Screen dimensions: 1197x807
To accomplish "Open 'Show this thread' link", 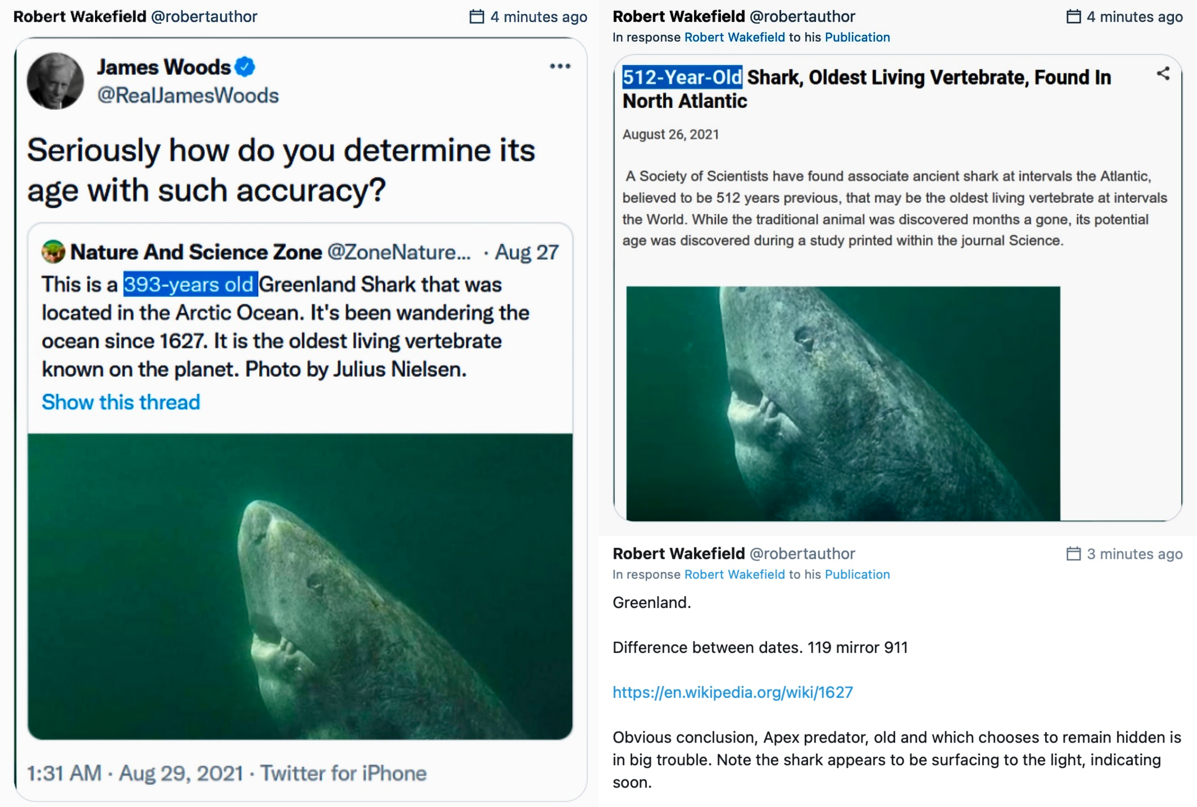I will (x=121, y=402).
